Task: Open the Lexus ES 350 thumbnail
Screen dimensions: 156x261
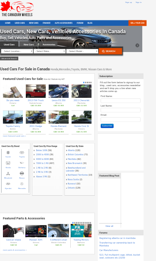Action: point(59,91)
